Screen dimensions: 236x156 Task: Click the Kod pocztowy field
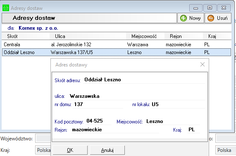tap(98, 121)
